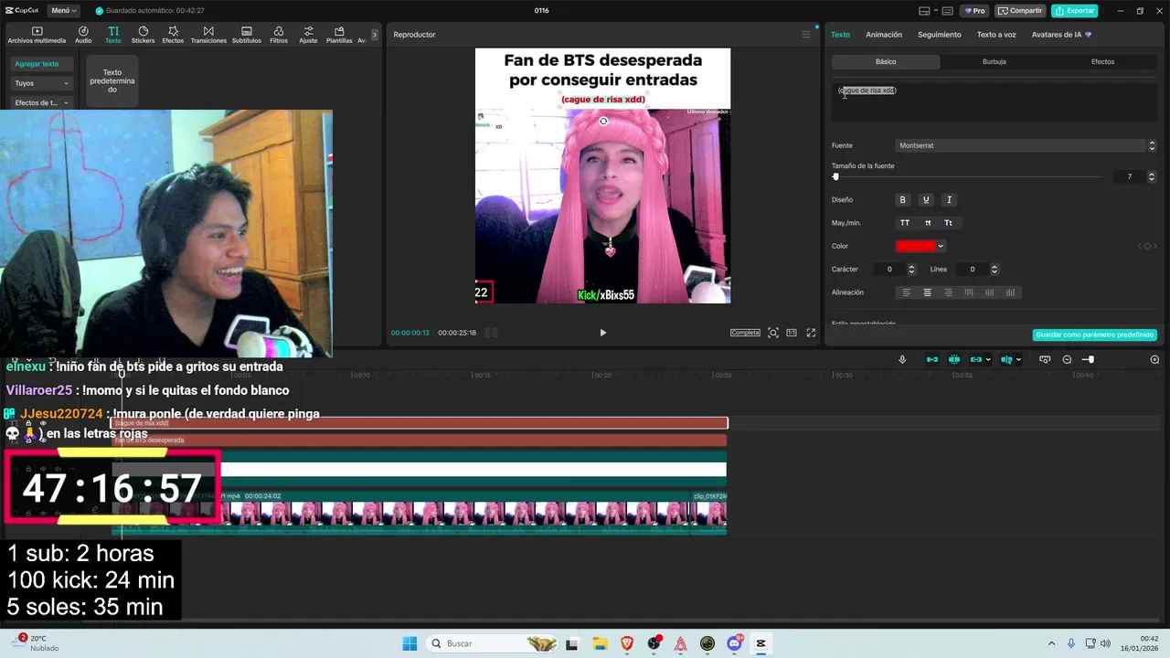Switch to the Texto a voz tab
The width and height of the screenshot is (1170, 658).
(x=996, y=35)
